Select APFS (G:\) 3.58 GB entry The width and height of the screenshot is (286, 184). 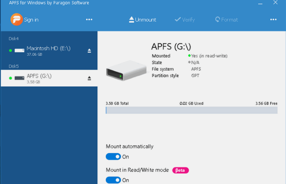point(49,78)
